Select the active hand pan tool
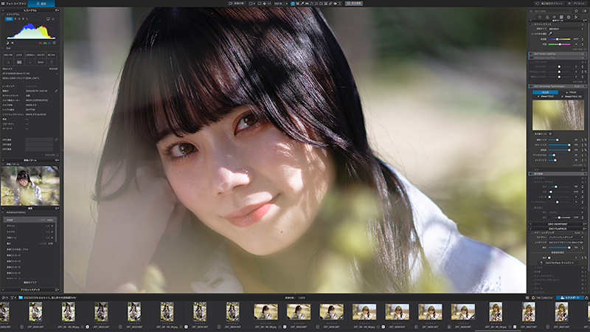The width and height of the screenshot is (590, 332). point(293,4)
